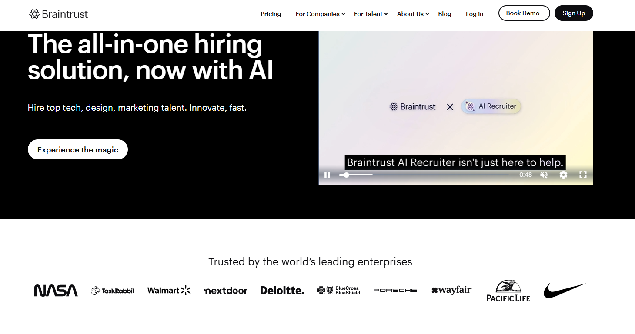Open video settings gear
The image size is (635, 334).
click(563, 175)
